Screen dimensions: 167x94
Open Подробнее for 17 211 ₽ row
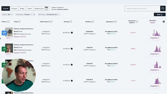pyautogui.click(x=155, y=86)
